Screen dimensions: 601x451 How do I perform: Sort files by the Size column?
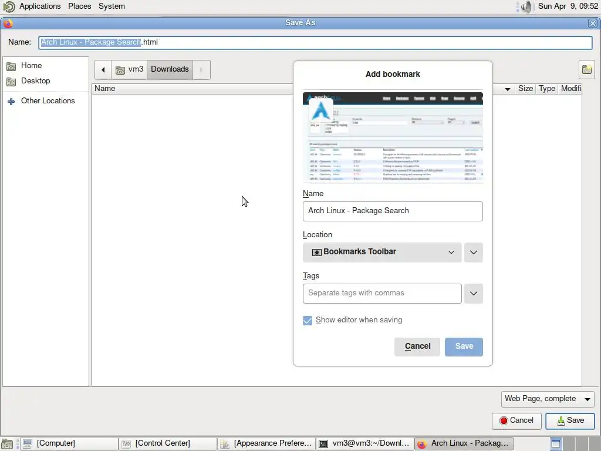point(525,89)
